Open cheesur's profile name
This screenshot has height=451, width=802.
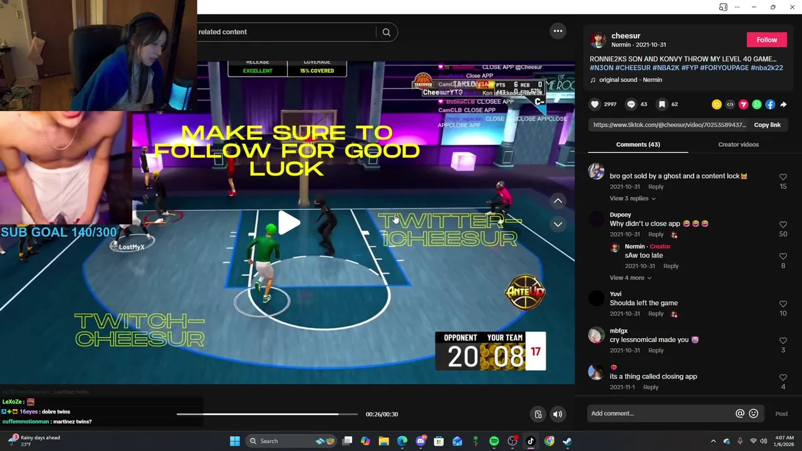(625, 36)
